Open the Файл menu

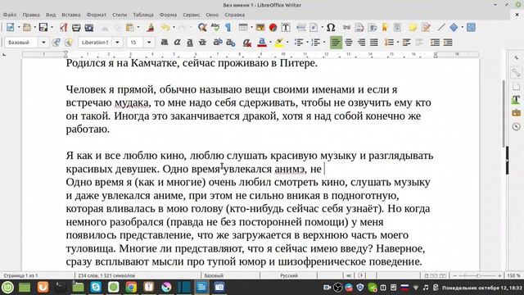point(10,15)
